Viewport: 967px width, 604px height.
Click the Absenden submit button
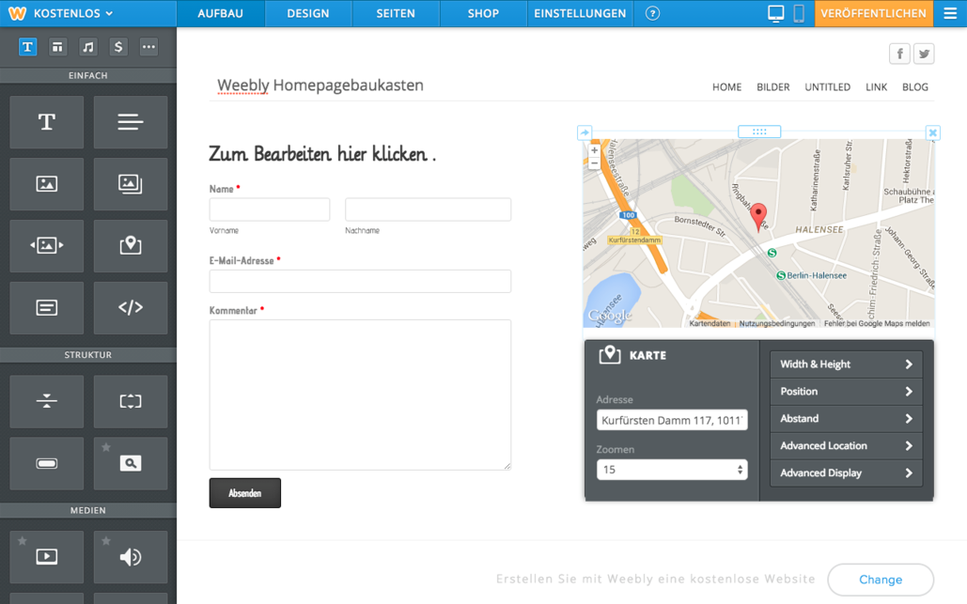point(245,493)
